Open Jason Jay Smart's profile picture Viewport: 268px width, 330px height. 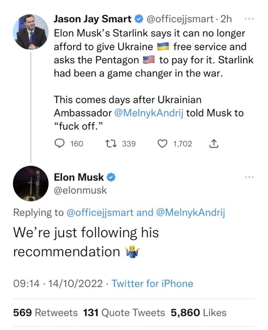coord(31,32)
